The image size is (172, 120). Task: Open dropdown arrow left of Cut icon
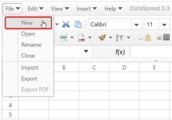57,24
